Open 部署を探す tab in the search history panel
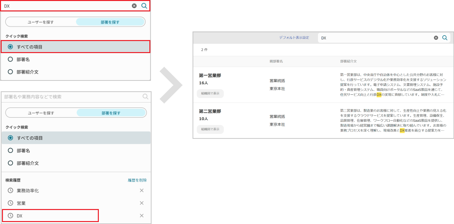 (x=111, y=113)
